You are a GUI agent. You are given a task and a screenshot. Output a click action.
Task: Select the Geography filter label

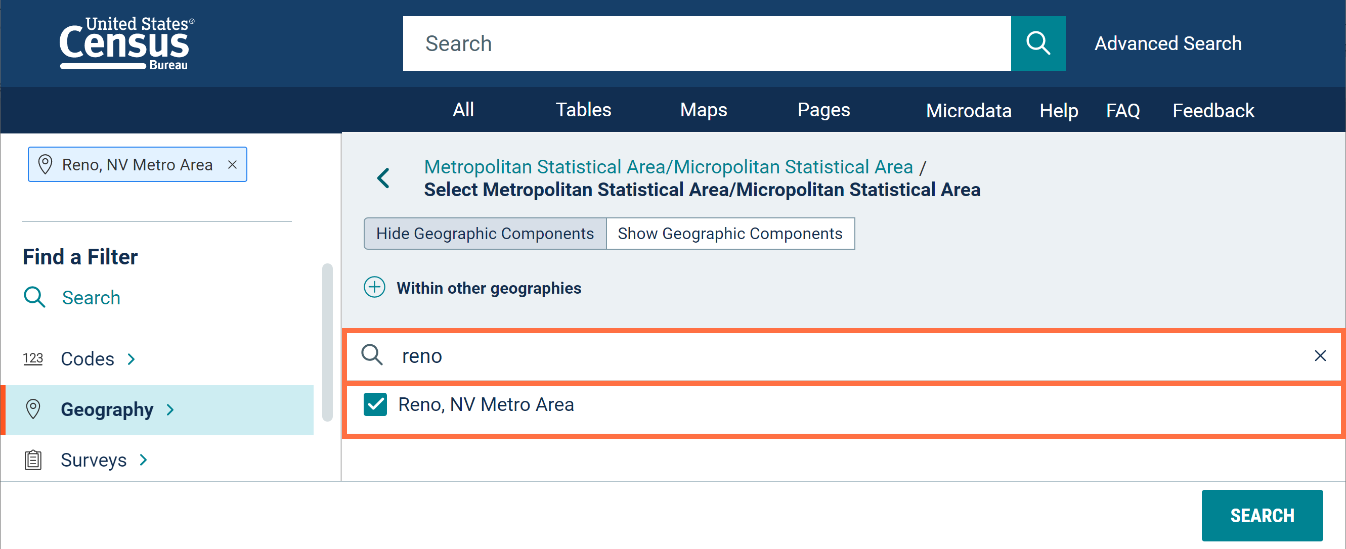(x=107, y=409)
